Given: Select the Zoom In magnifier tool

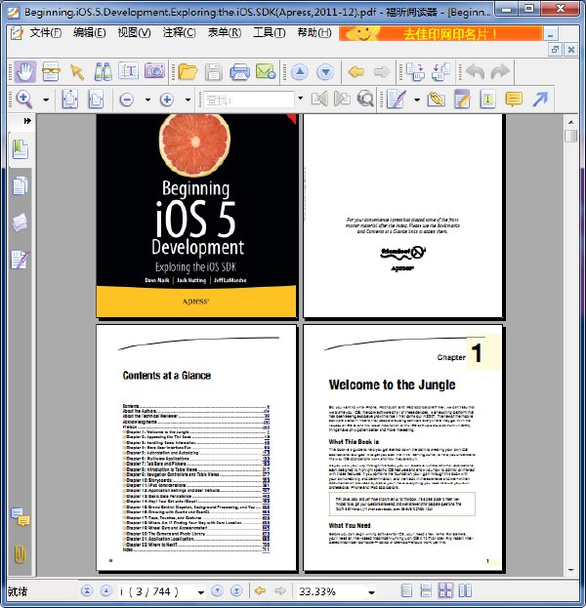Looking at the screenshot, I should [24, 100].
